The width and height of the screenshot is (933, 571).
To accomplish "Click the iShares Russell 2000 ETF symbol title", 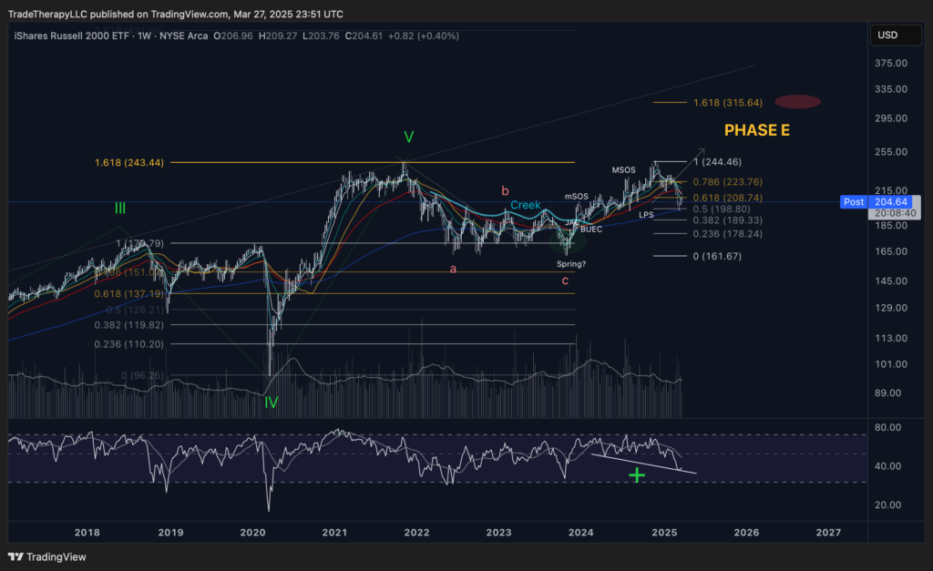I will tap(66, 36).
